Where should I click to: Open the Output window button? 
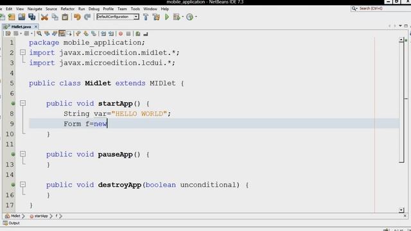(x=12, y=223)
